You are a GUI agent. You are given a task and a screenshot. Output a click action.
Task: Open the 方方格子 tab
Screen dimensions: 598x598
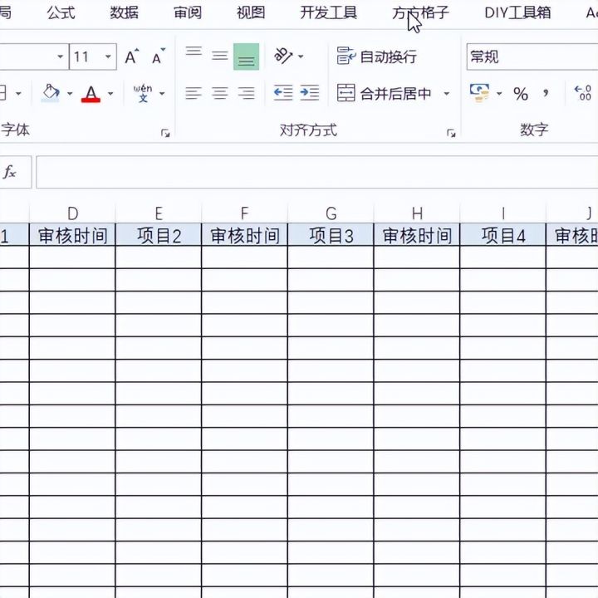coord(420,13)
